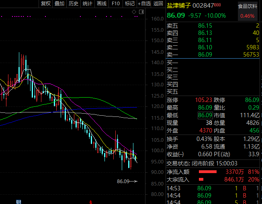Open F10 company information
Image resolution: width=262 pixels, height=204 pixels.
pos(116,4)
